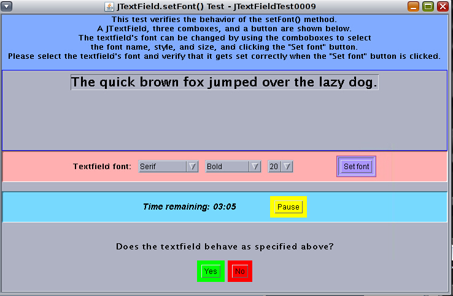The width and height of the screenshot is (453, 296).
Task: Click the "Does the textfield behave" question
Action: pyautogui.click(x=225, y=247)
